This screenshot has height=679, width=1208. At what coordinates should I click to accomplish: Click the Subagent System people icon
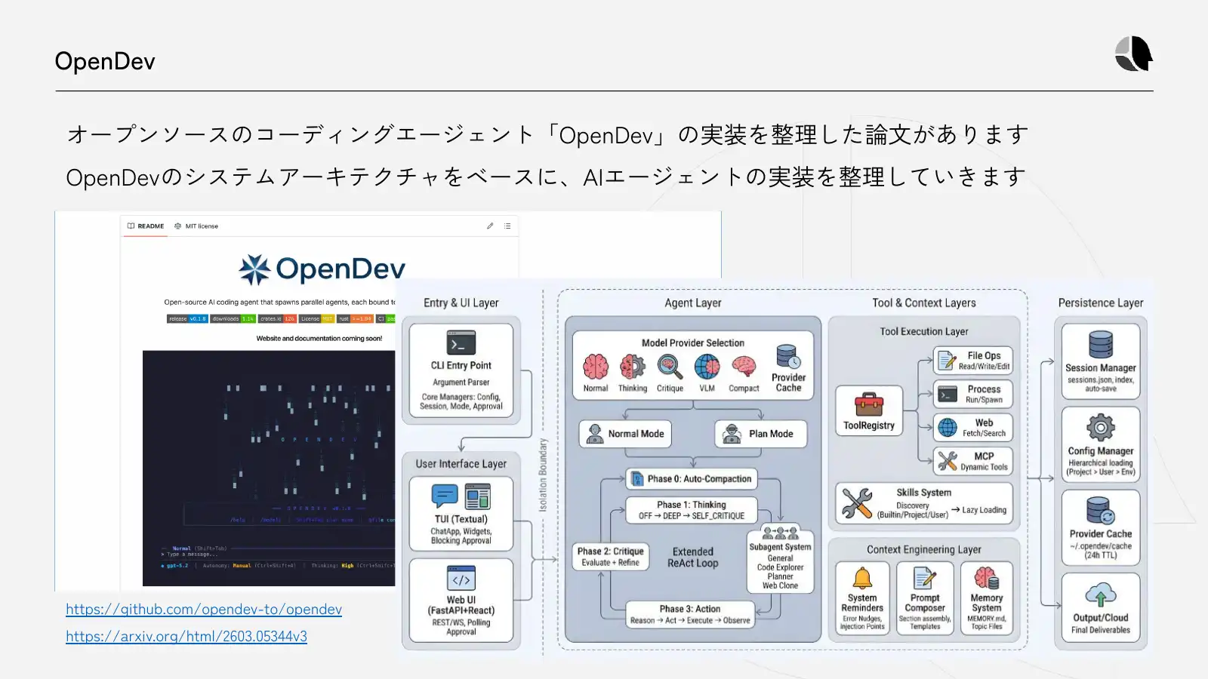(x=780, y=533)
